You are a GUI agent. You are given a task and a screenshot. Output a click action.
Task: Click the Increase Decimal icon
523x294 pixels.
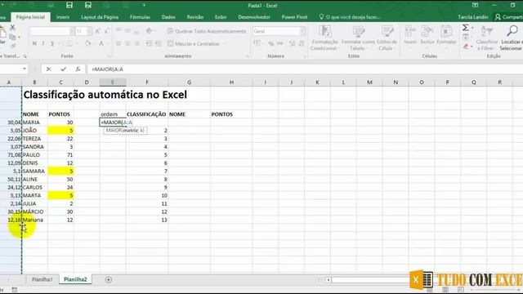(x=292, y=43)
